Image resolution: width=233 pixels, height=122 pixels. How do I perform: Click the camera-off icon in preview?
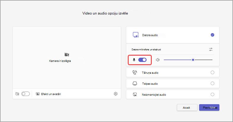tap(67, 54)
